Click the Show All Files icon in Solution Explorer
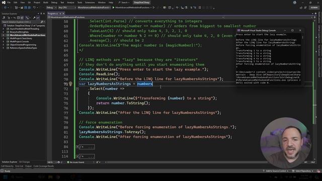Image resolution: width=322 pixels, height=181 pixels. pos(22,18)
